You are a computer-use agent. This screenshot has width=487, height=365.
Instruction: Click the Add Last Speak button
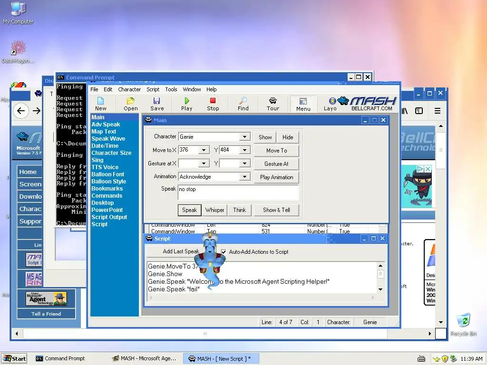click(x=181, y=251)
